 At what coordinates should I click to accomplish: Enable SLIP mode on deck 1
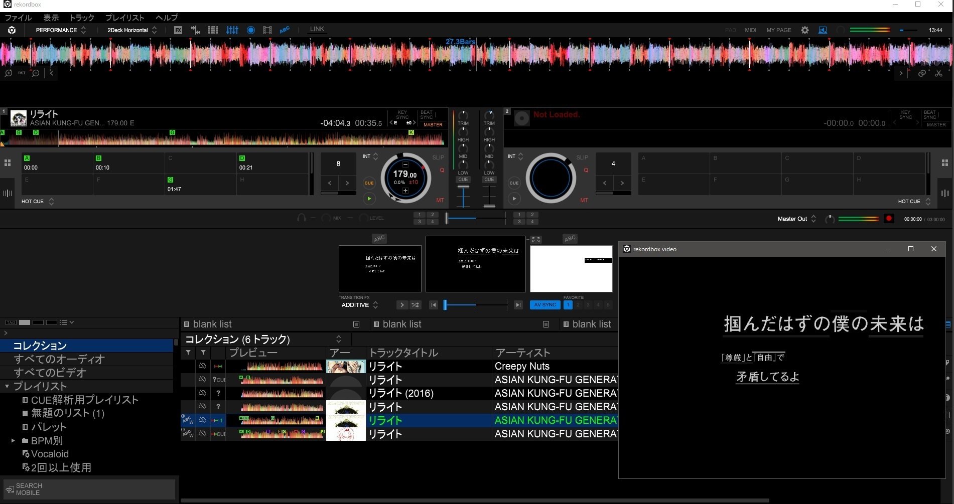click(x=438, y=157)
